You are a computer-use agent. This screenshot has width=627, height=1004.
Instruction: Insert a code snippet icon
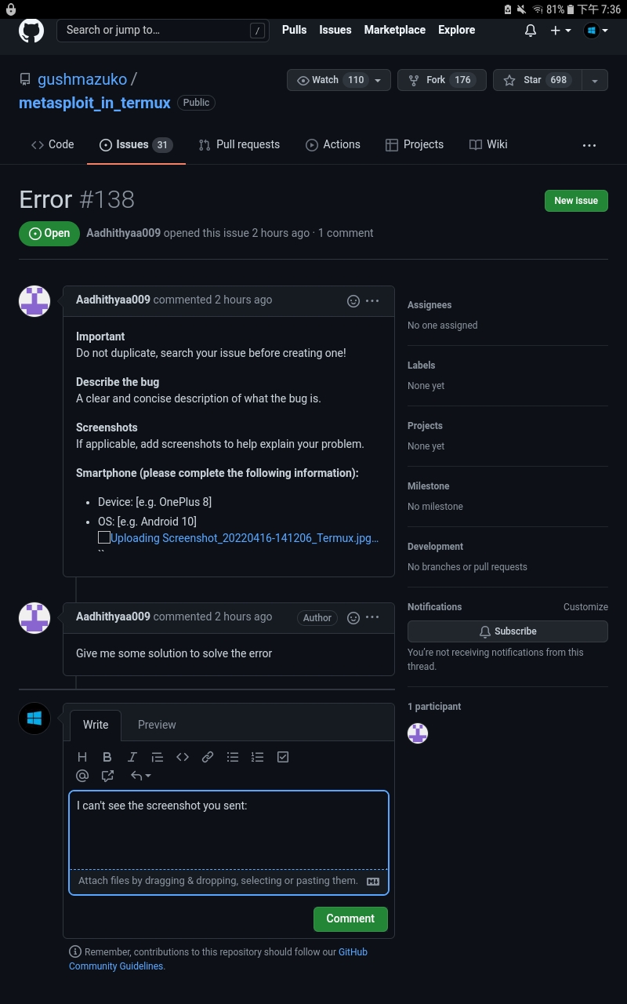pos(183,756)
